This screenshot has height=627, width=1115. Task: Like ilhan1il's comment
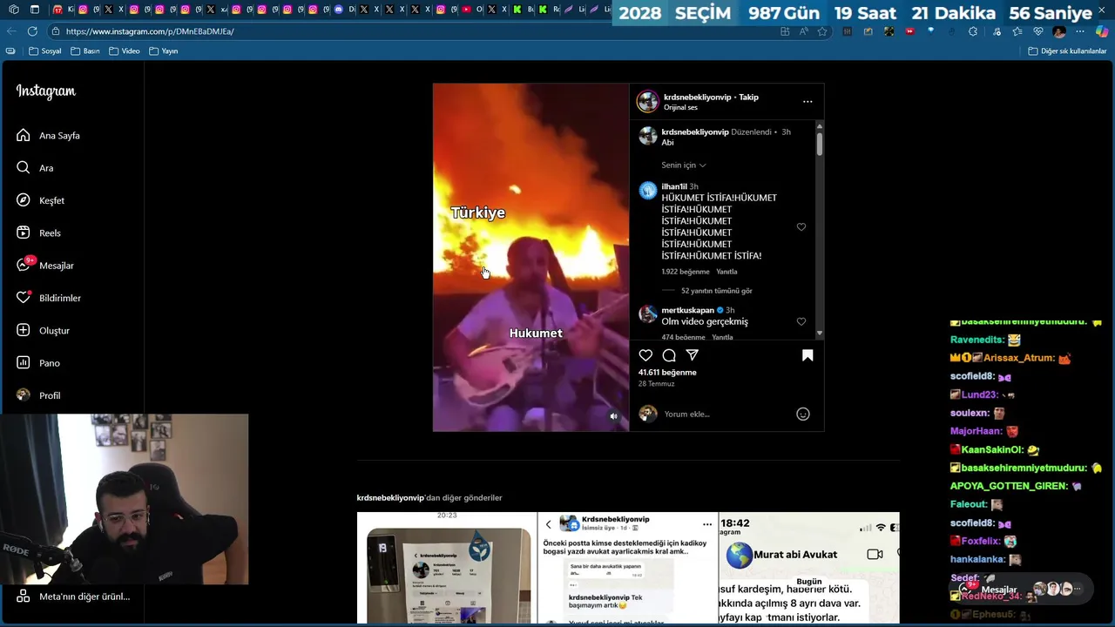click(x=801, y=227)
